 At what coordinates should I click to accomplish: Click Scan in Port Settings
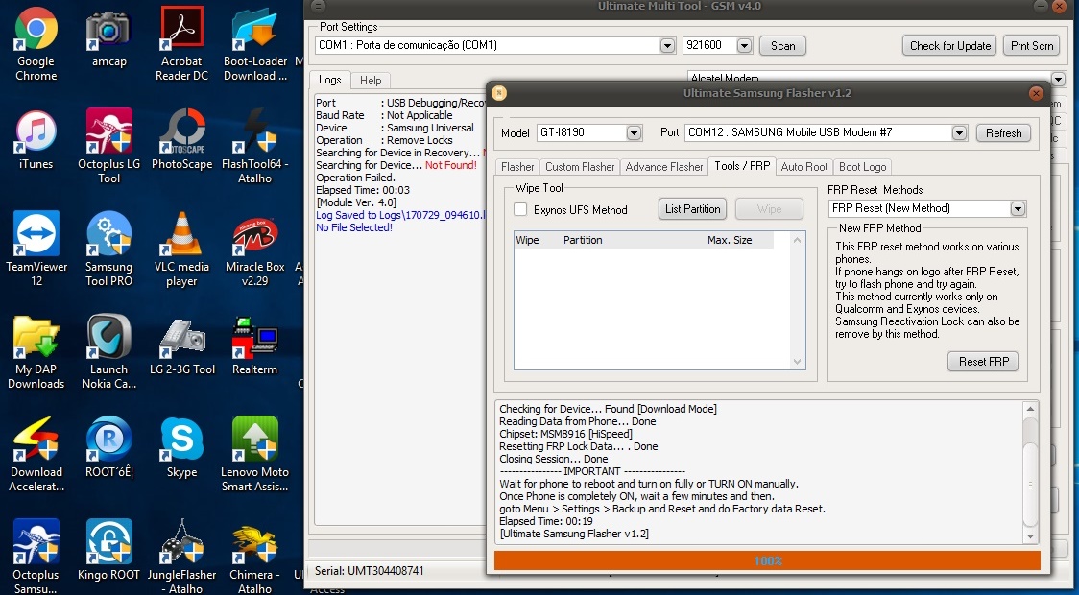point(782,46)
